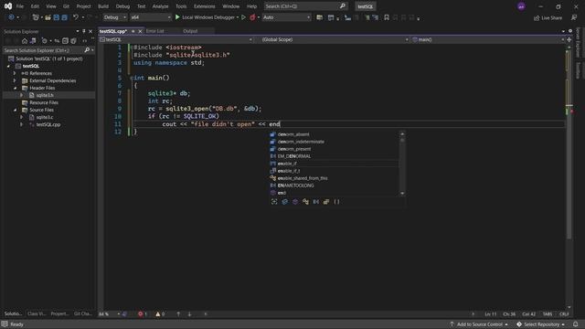Select sqlite3.c in Source Files

[x=45, y=117]
